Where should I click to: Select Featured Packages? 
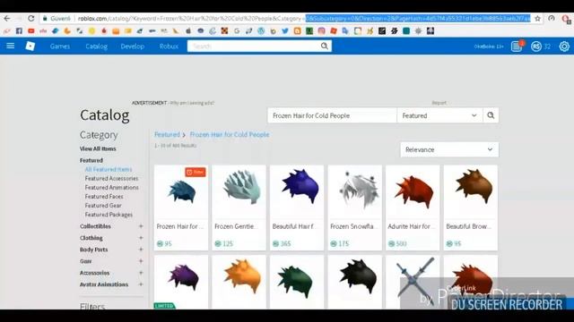109,215
